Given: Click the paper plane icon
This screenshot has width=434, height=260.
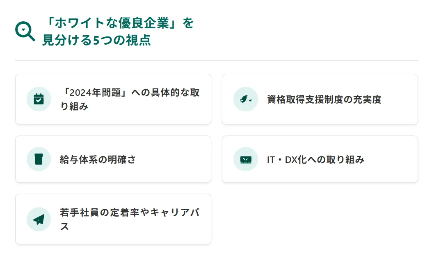Looking at the screenshot, I should 39,219.
